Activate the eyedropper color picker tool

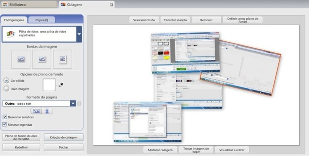[x=61, y=85]
